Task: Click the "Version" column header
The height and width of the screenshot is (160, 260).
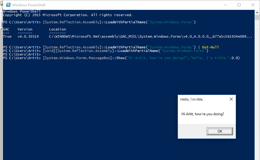Action: point(25,29)
